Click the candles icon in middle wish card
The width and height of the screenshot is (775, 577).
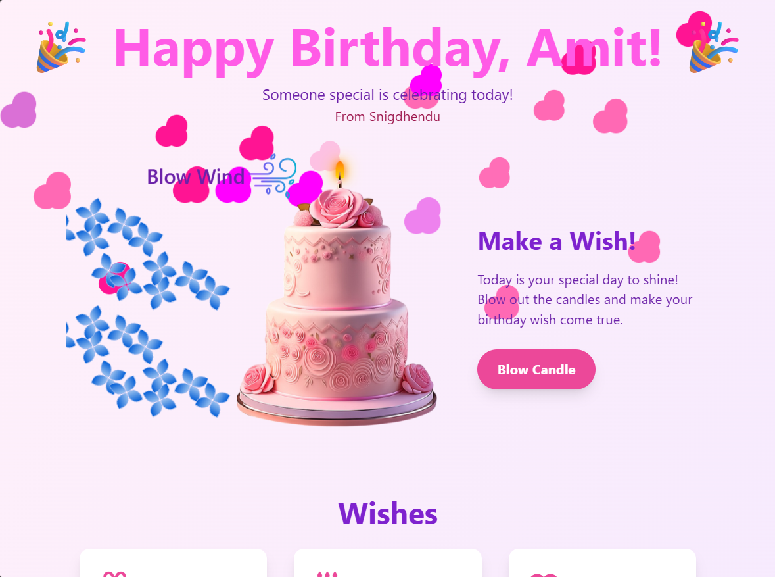(327, 574)
